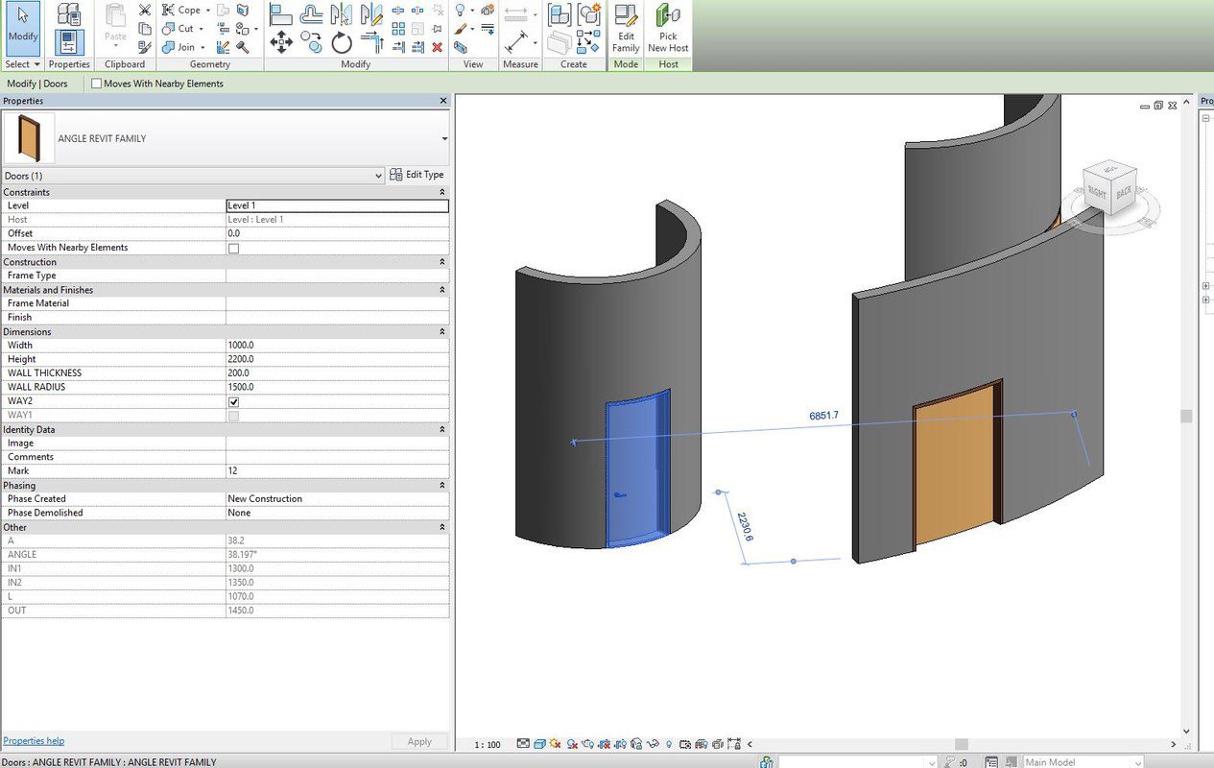Activate the Move tool

(281, 42)
